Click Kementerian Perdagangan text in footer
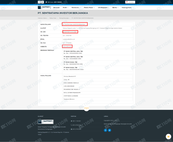Image resolution: width=173 pixels, height=142 pixels. click(45, 129)
